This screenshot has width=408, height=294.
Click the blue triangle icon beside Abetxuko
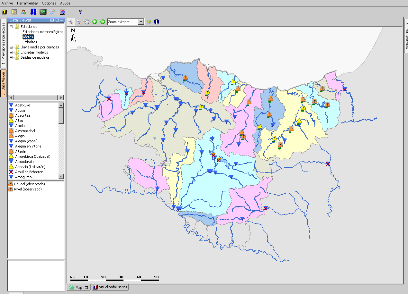point(11,105)
